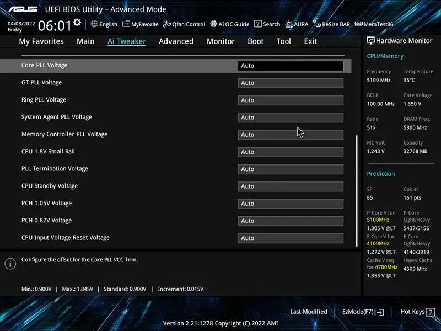Open the Hot Keys help
The height and width of the screenshot is (331, 441).
coord(418,312)
